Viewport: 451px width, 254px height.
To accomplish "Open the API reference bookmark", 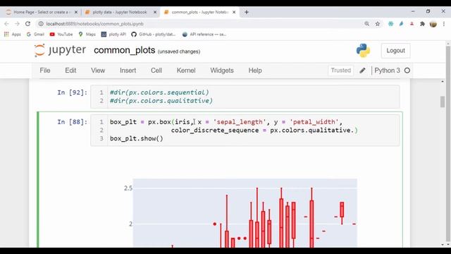I will point(204,35).
